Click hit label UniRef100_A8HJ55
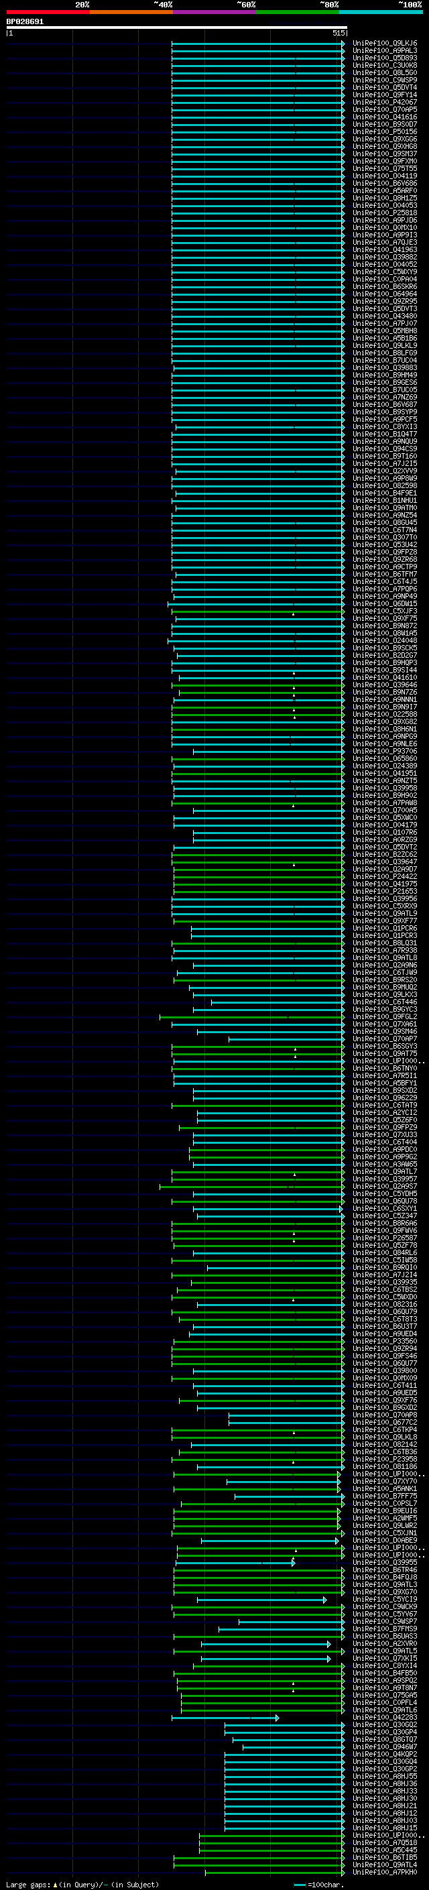 [385, 1775]
